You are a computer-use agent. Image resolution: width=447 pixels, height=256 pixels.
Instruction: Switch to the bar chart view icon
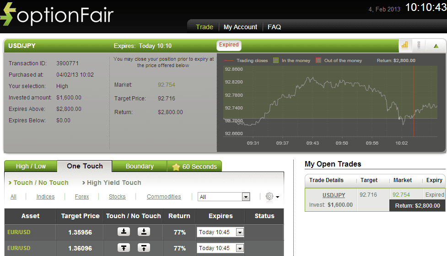point(404,45)
